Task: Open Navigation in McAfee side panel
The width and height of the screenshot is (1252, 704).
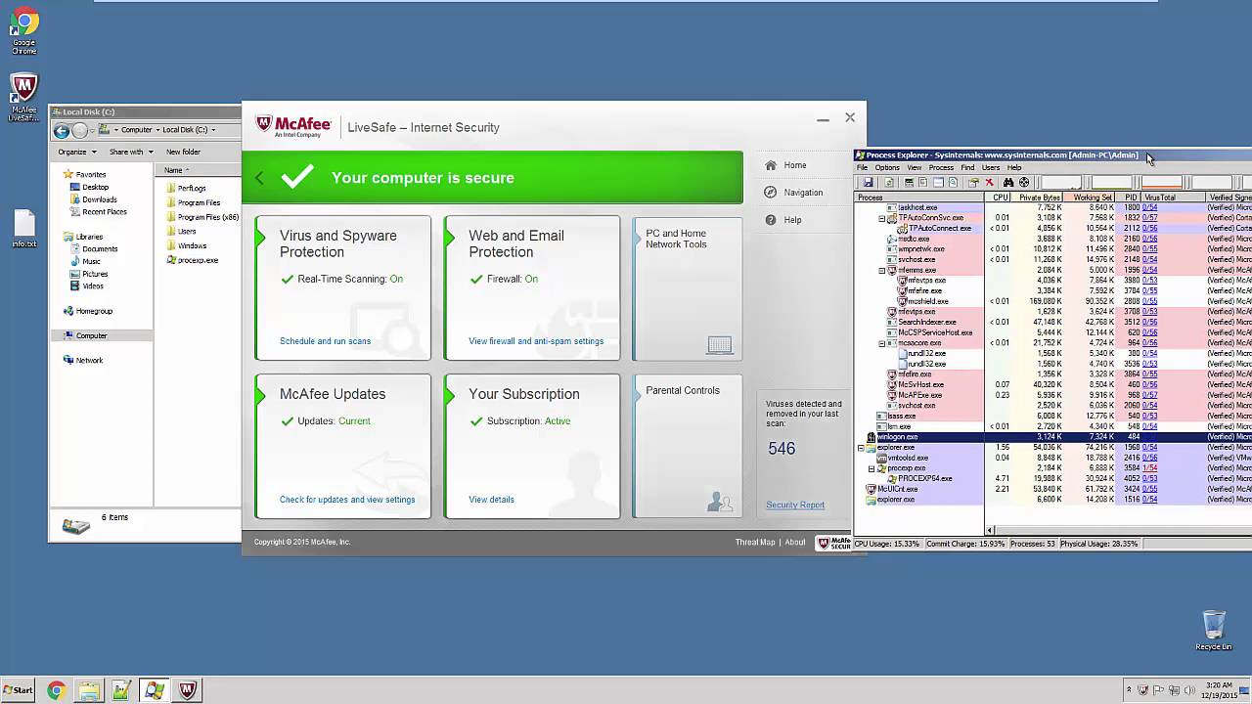Action: (793, 193)
